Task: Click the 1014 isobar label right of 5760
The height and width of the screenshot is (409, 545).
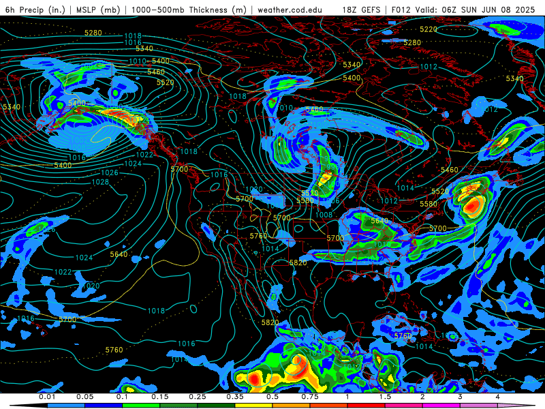Action: [x=424, y=346]
